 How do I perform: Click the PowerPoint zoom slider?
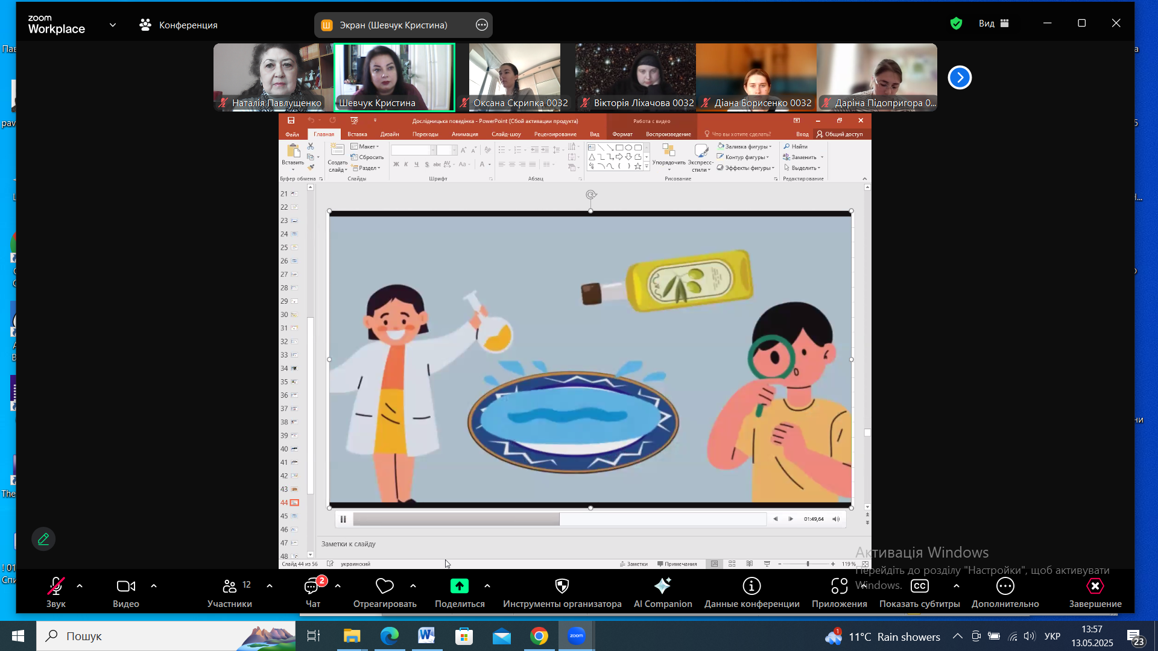(808, 564)
